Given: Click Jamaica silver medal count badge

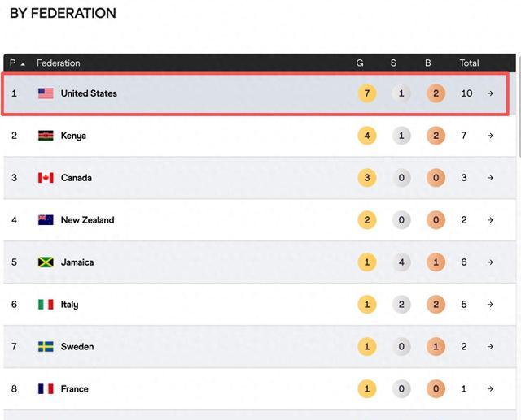Looking at the screenshot, I should click(401, 262).
